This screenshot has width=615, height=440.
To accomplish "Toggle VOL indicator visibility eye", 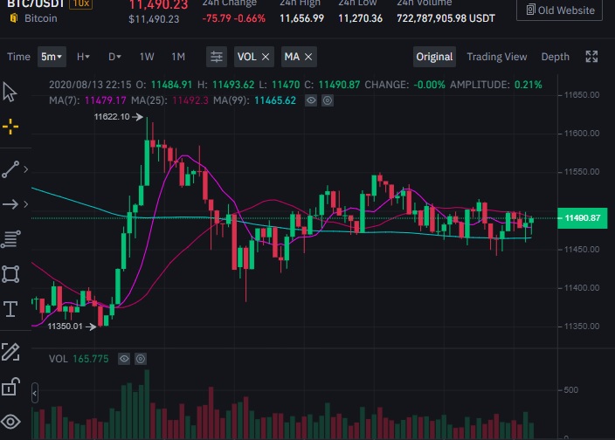I will tap(124, 359).
